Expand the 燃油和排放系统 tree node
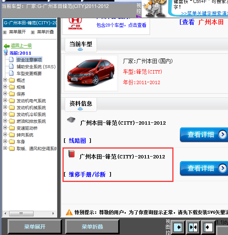The image size is (228, 235). click(x=5, y=121)
